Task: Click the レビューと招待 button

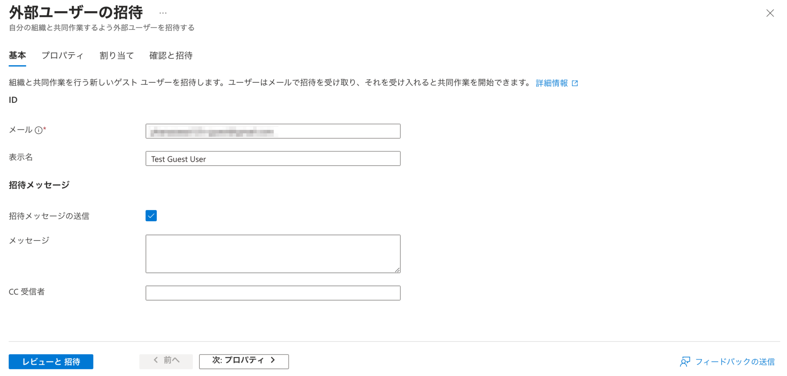Action: click(50, 361)
